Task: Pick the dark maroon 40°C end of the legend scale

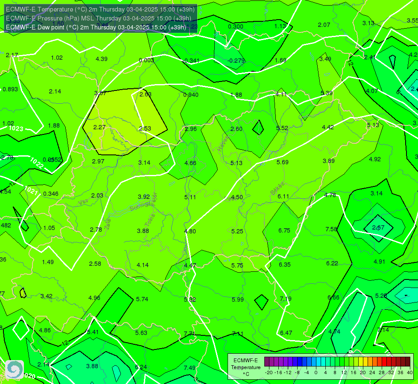Action: [x=408, y=362]
